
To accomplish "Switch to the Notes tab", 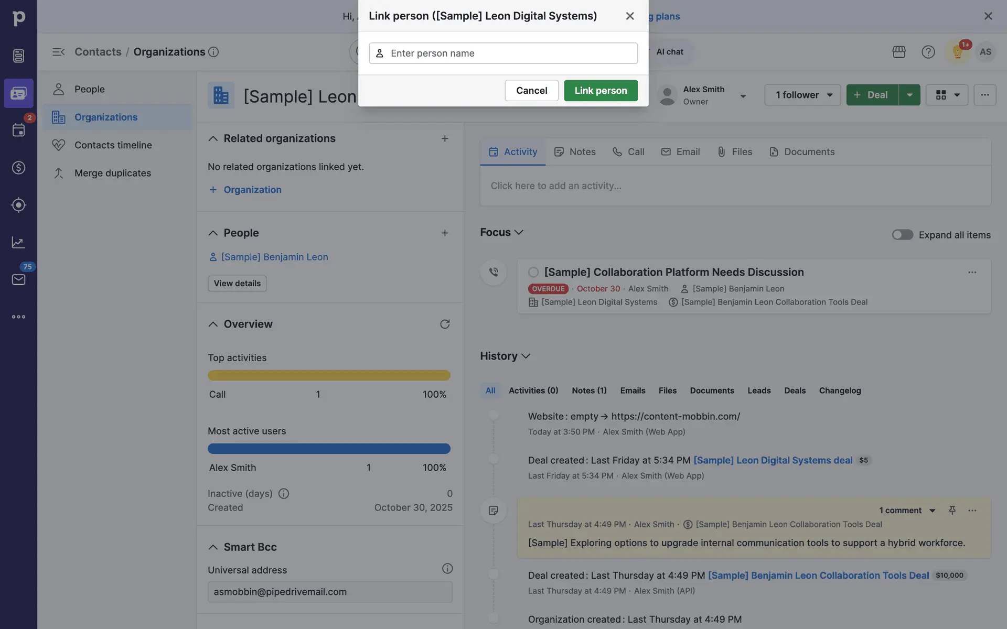I will tap(575, 152).
